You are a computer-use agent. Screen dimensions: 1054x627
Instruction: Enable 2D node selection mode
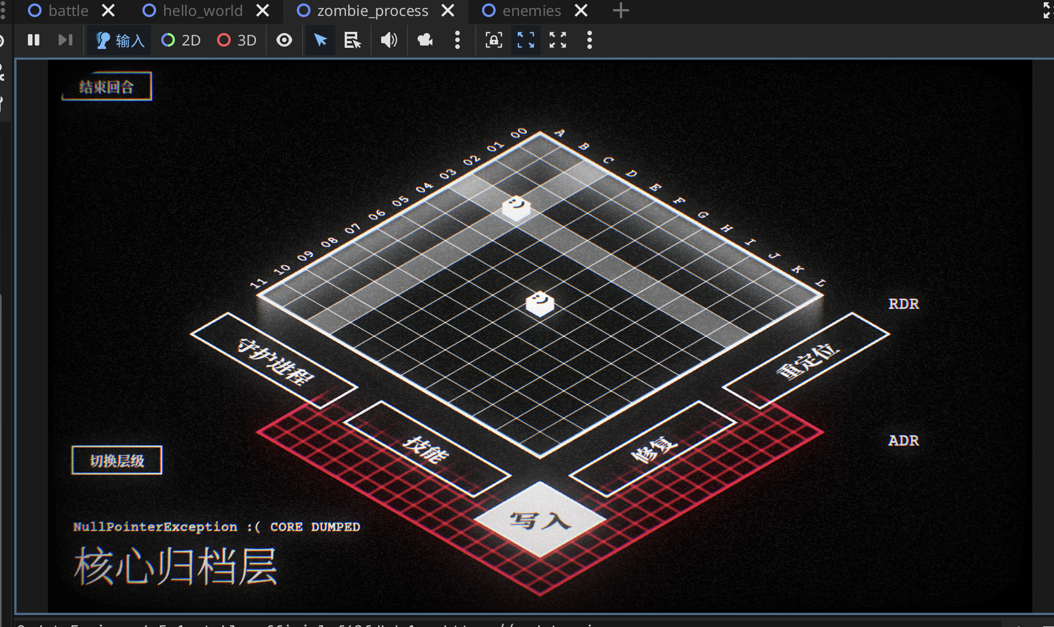point(181,40)
